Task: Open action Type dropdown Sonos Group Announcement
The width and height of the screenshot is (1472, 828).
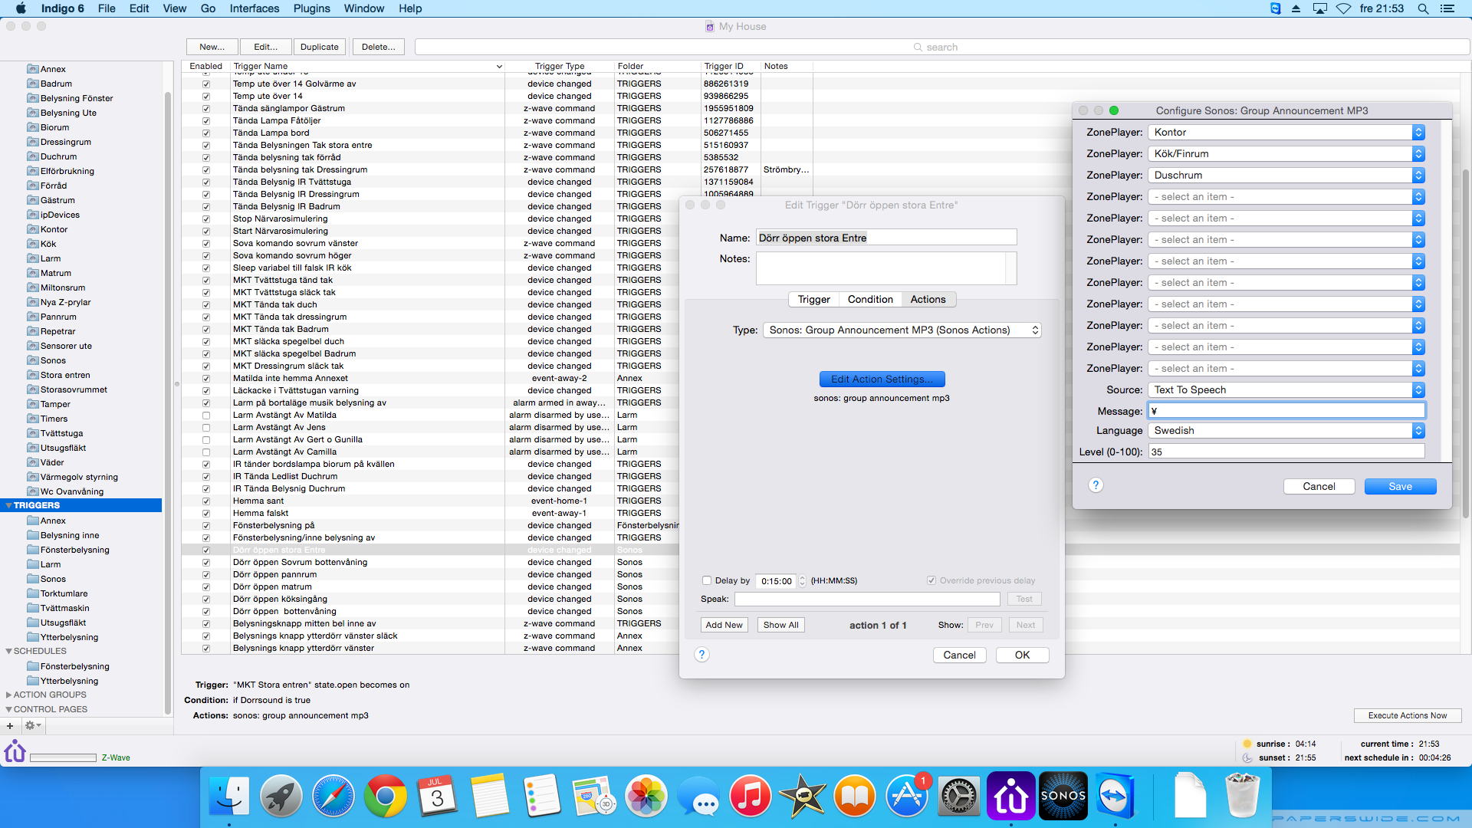Action: (902, 330)
